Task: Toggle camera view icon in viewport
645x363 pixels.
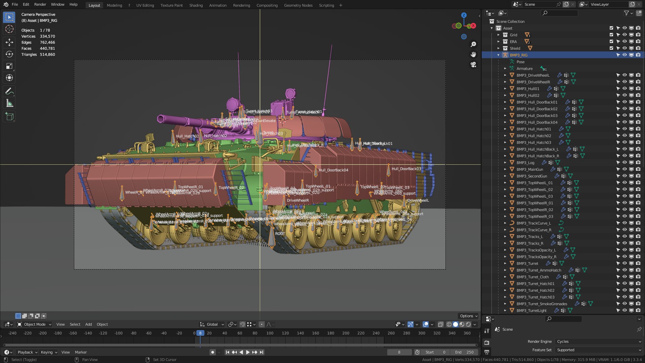Action: [473, 65]
